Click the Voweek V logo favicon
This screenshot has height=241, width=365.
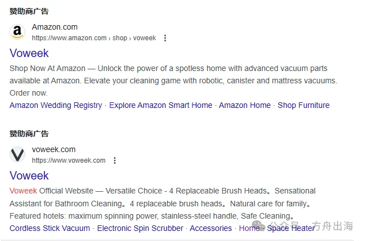18,155
